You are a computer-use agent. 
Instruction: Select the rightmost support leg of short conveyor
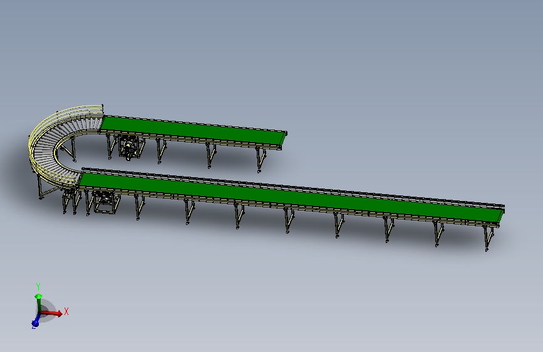[x=261, y=159]
